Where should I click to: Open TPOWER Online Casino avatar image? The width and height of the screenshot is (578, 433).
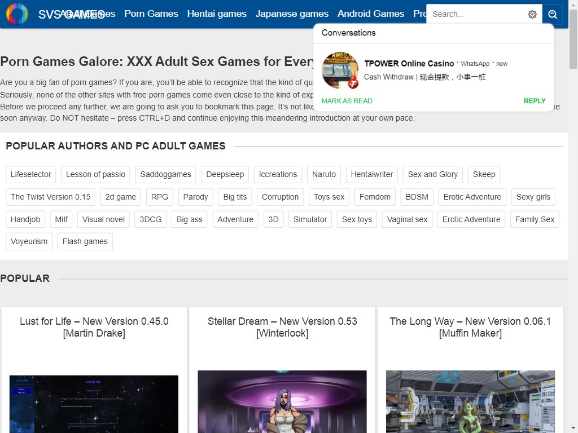coord(340,70)
